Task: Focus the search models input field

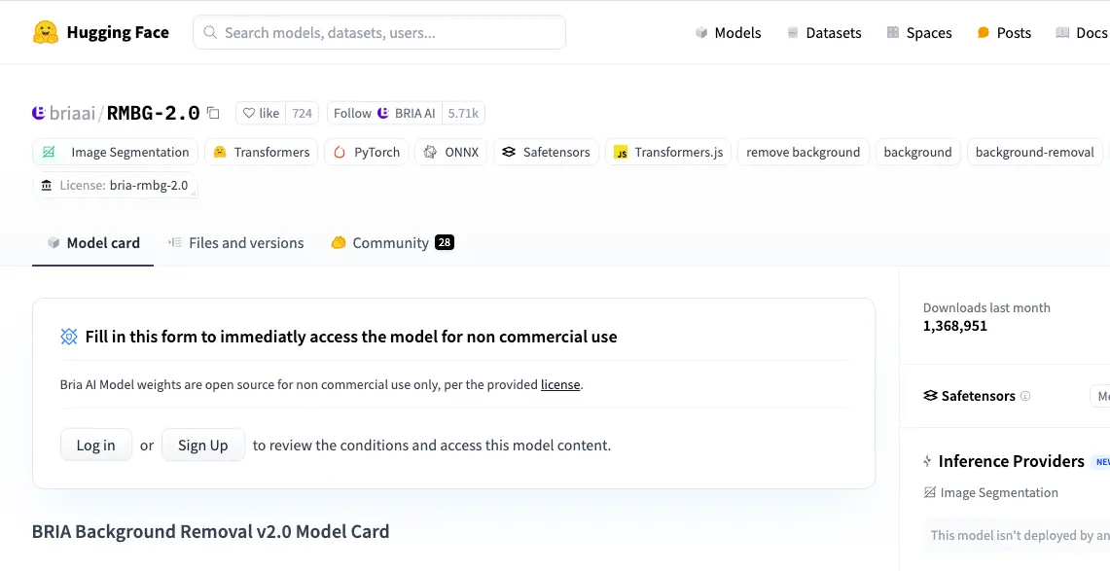Action: point(379,32)
